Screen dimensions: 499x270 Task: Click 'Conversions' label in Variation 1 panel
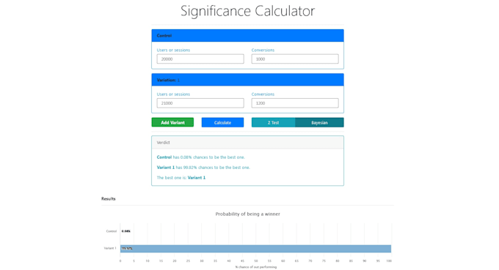263,94
